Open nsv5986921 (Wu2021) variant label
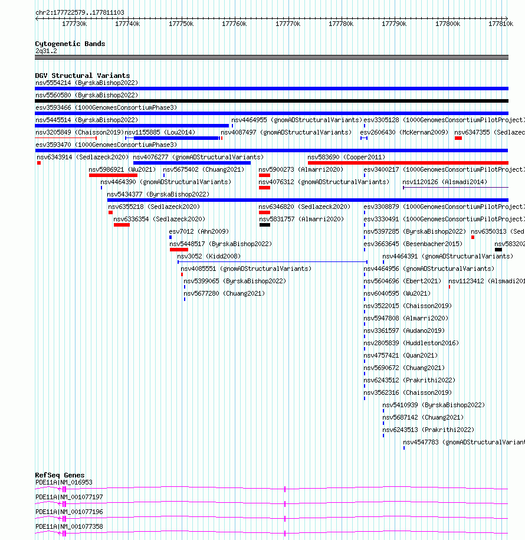Viewport: 525px width, 540px height. [x=122, y=170]
